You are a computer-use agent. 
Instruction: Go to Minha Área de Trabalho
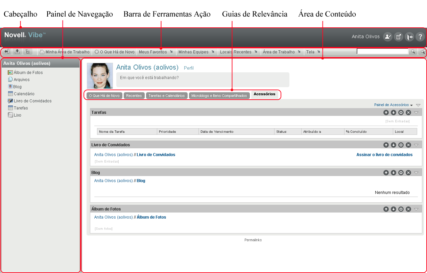tap(65, 52)
